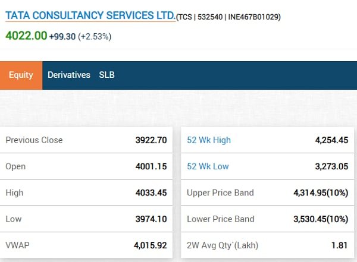The image size is (357, 262).
Task: Select the Lower Price Band label
Action: click(x=220, y=219)
